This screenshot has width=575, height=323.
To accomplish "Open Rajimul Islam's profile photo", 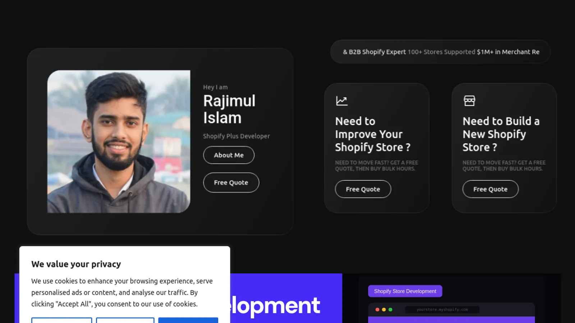I will pyautogui.click(x=119, y=141).
